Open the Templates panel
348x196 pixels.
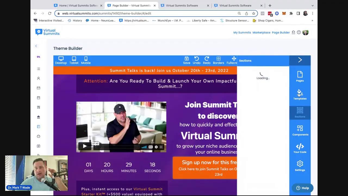300,94
